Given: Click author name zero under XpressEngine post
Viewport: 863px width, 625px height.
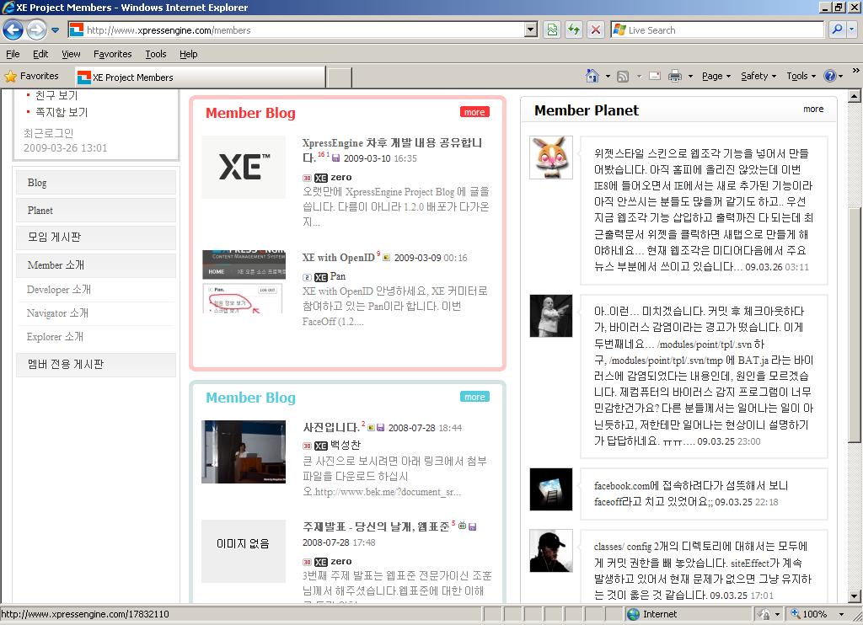Looking at the screenshot, I should click(341, 177).
